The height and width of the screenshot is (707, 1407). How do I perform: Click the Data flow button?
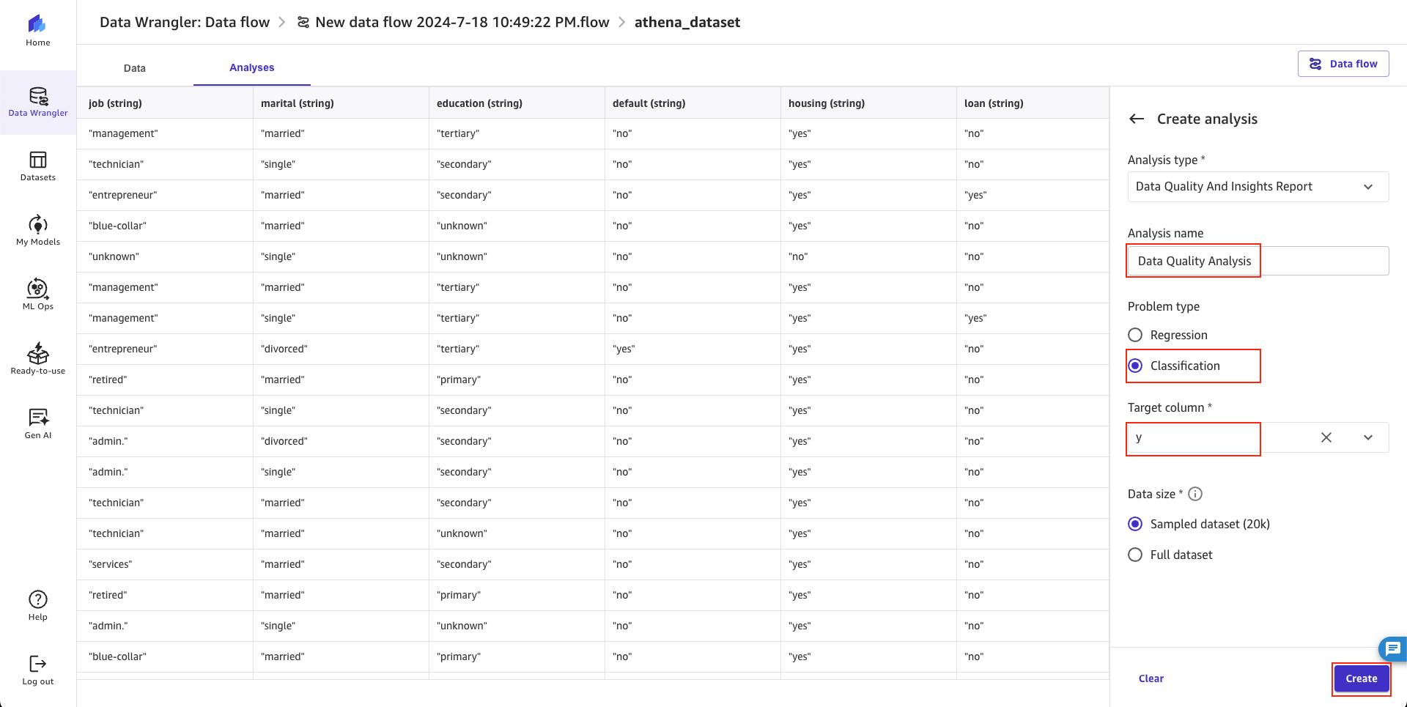tap(1343, 64)
